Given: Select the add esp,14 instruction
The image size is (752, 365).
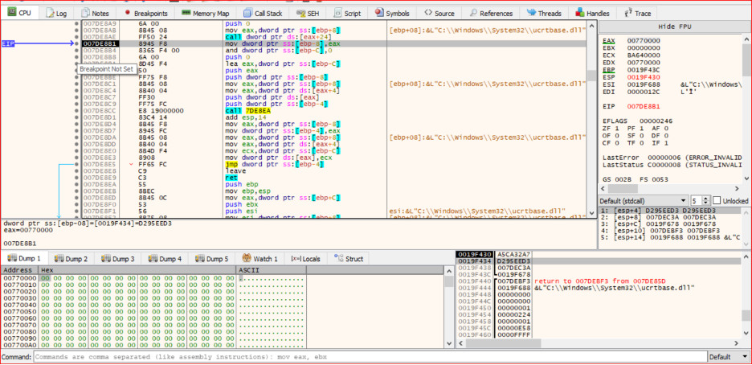Looking at the screenshot, I should click(245, 117).
